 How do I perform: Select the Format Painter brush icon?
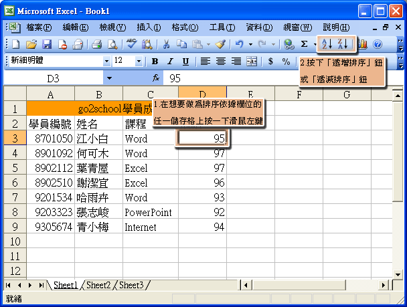coord(220,45)
